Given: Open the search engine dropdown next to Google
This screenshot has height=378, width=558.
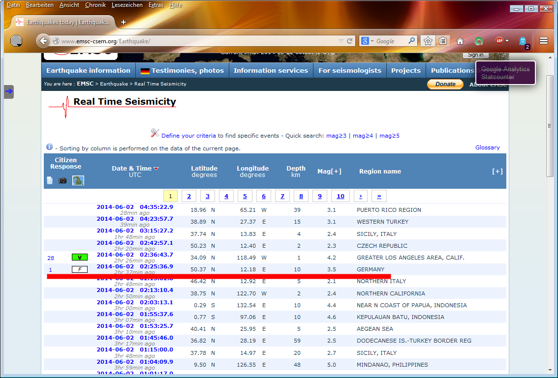Looking at the screenshot, I should (368, 41).
